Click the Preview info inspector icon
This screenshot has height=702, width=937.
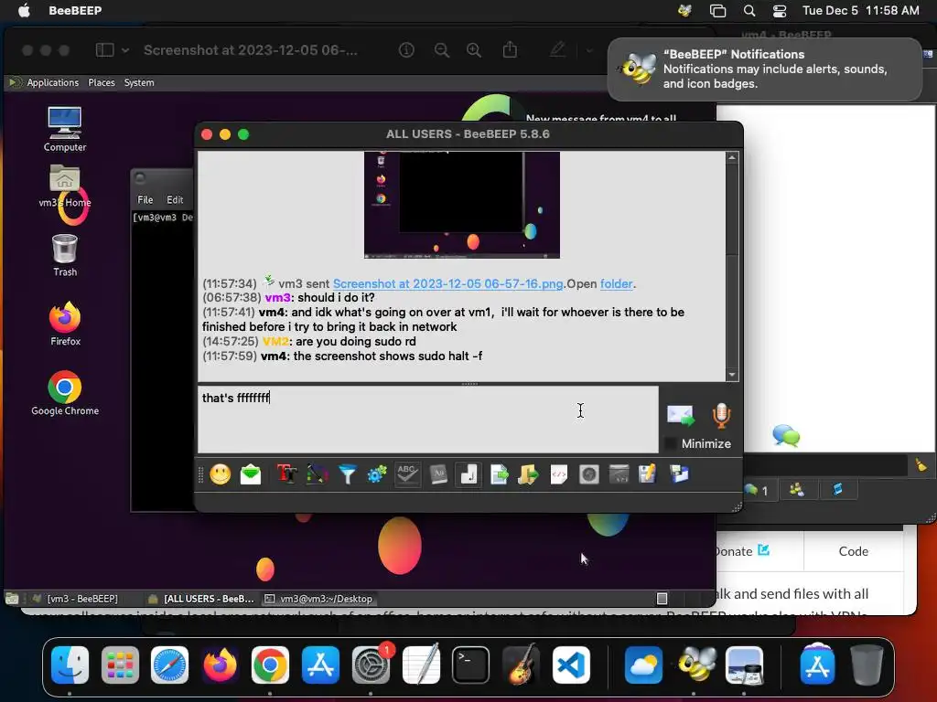point(406,50)
